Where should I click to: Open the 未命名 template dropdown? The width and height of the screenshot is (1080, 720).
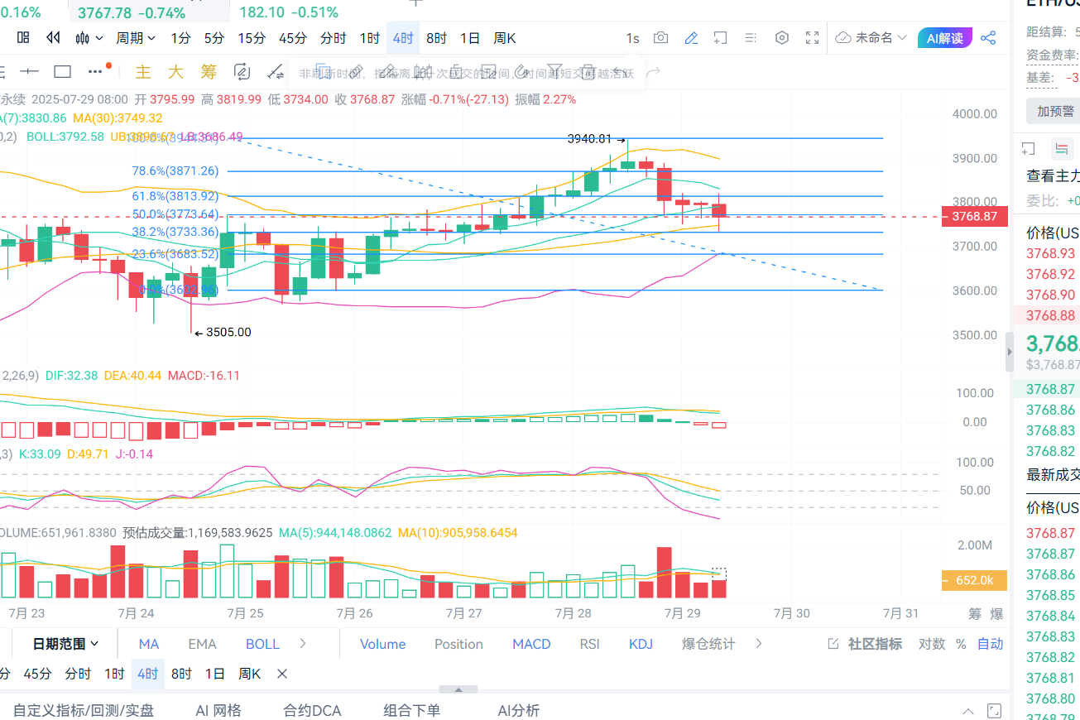pos(871,38)
